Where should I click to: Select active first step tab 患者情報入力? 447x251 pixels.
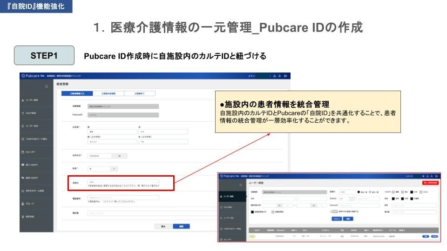[x=77, y=93]
